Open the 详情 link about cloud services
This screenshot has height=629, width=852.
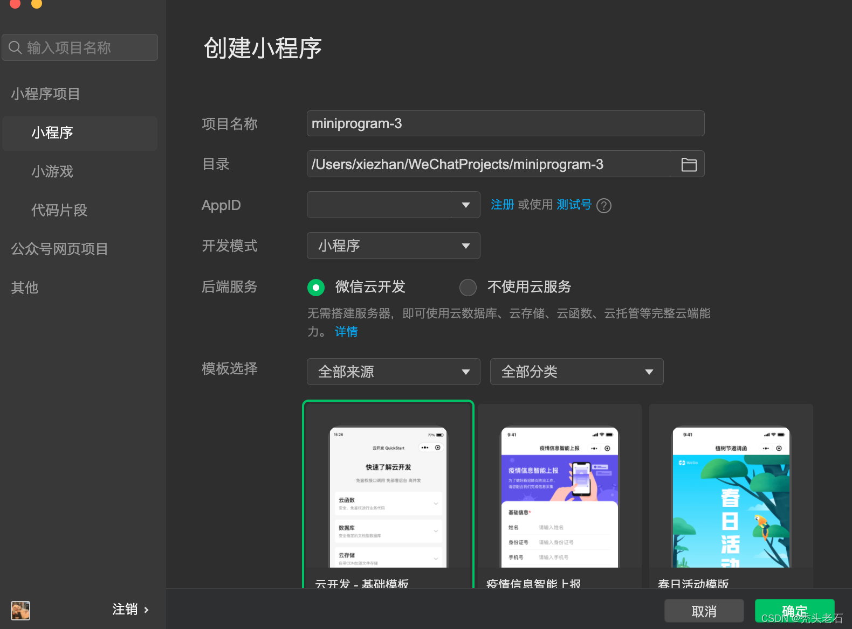(346, 332)
